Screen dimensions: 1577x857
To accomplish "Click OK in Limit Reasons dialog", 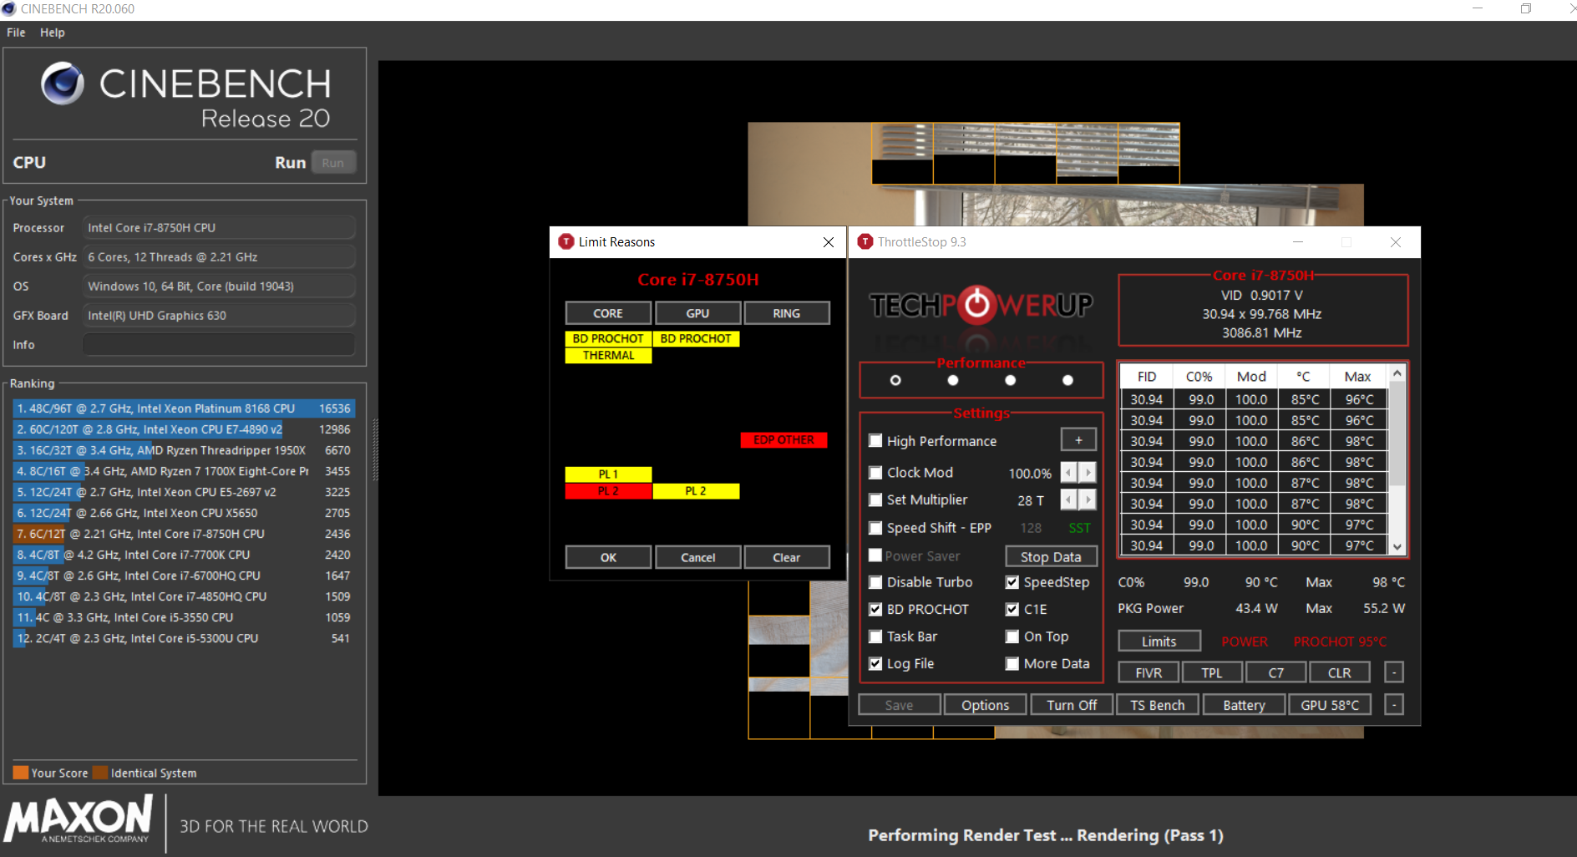I will pyautogui.click(x=608, y=557).
